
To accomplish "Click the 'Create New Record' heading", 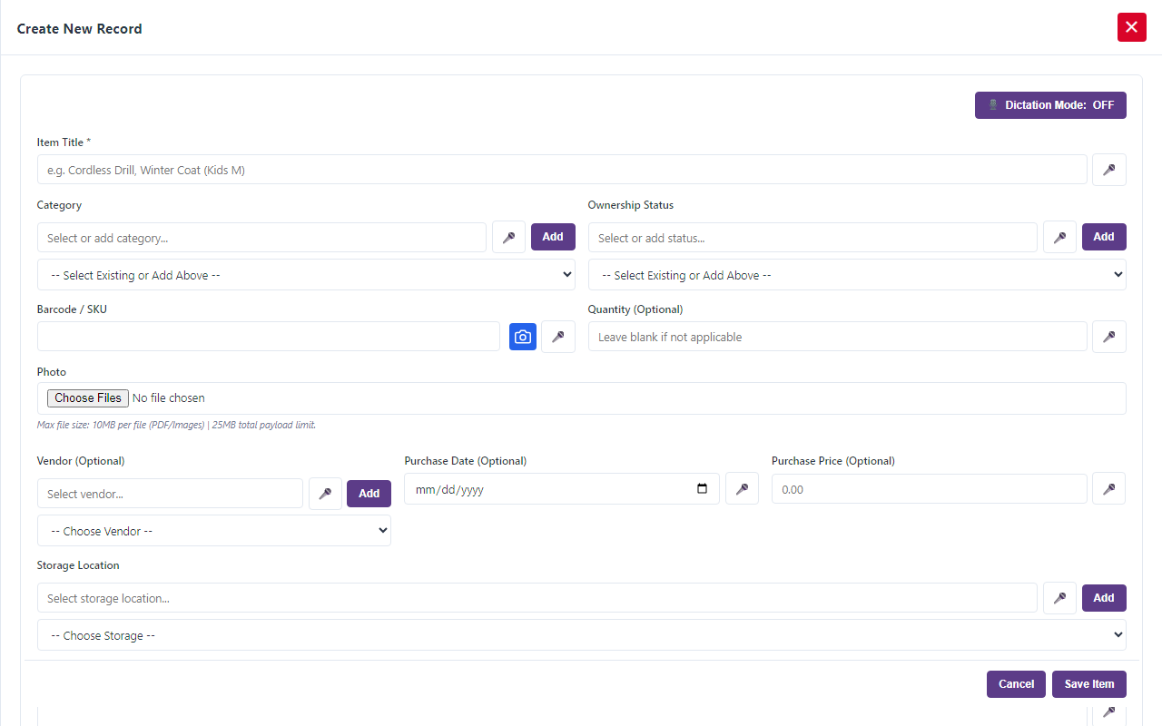I will 80,28.
